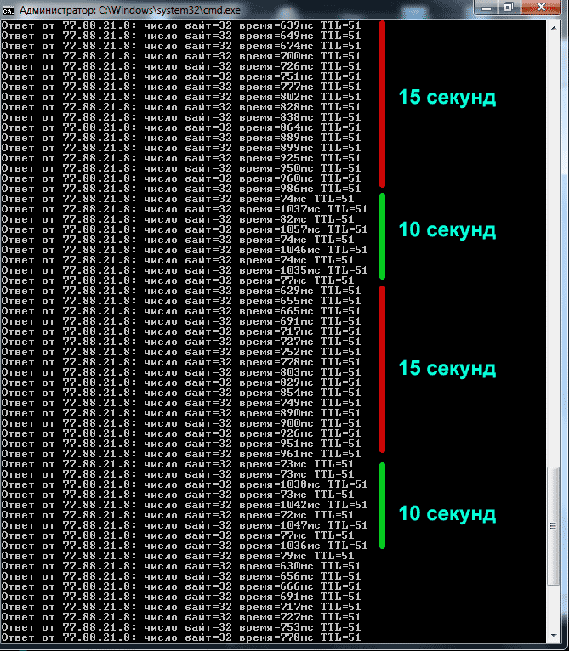Image resolution: width=569 pixels, height=651 pixels.
Task: Click the reply with время=890мс
Action: [x=181, y=413]
